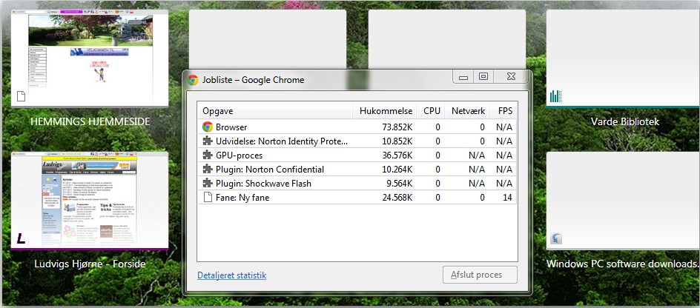Click the Afslut proces button
Viewport: 700px width, 308px height.
480,275
